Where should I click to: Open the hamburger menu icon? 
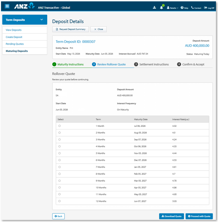(x=7, y=6)
